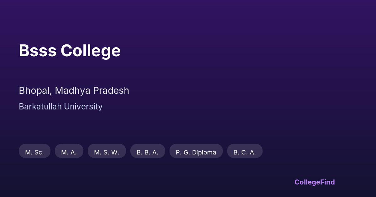Screen dimensions: 376x197
Task: Click "Madhya Pradesh" in the location line
Action: pos(92,91)
